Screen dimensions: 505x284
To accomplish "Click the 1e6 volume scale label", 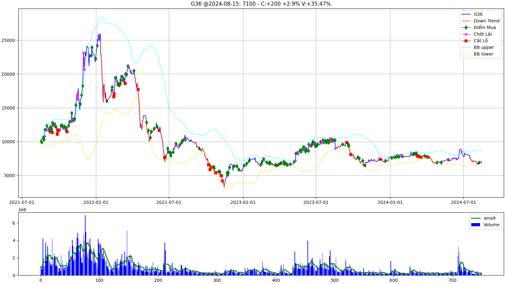I will [x=22, y=210].
